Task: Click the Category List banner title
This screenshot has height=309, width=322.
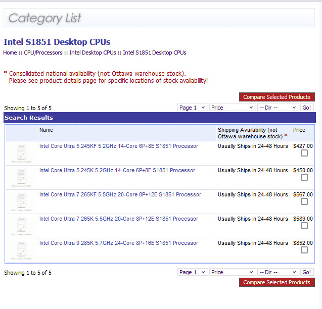Action: click(45, 18)
